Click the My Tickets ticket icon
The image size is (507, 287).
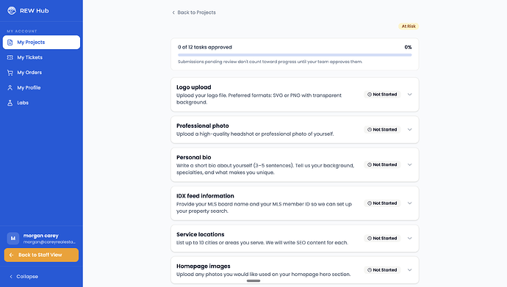pos(10,57)
